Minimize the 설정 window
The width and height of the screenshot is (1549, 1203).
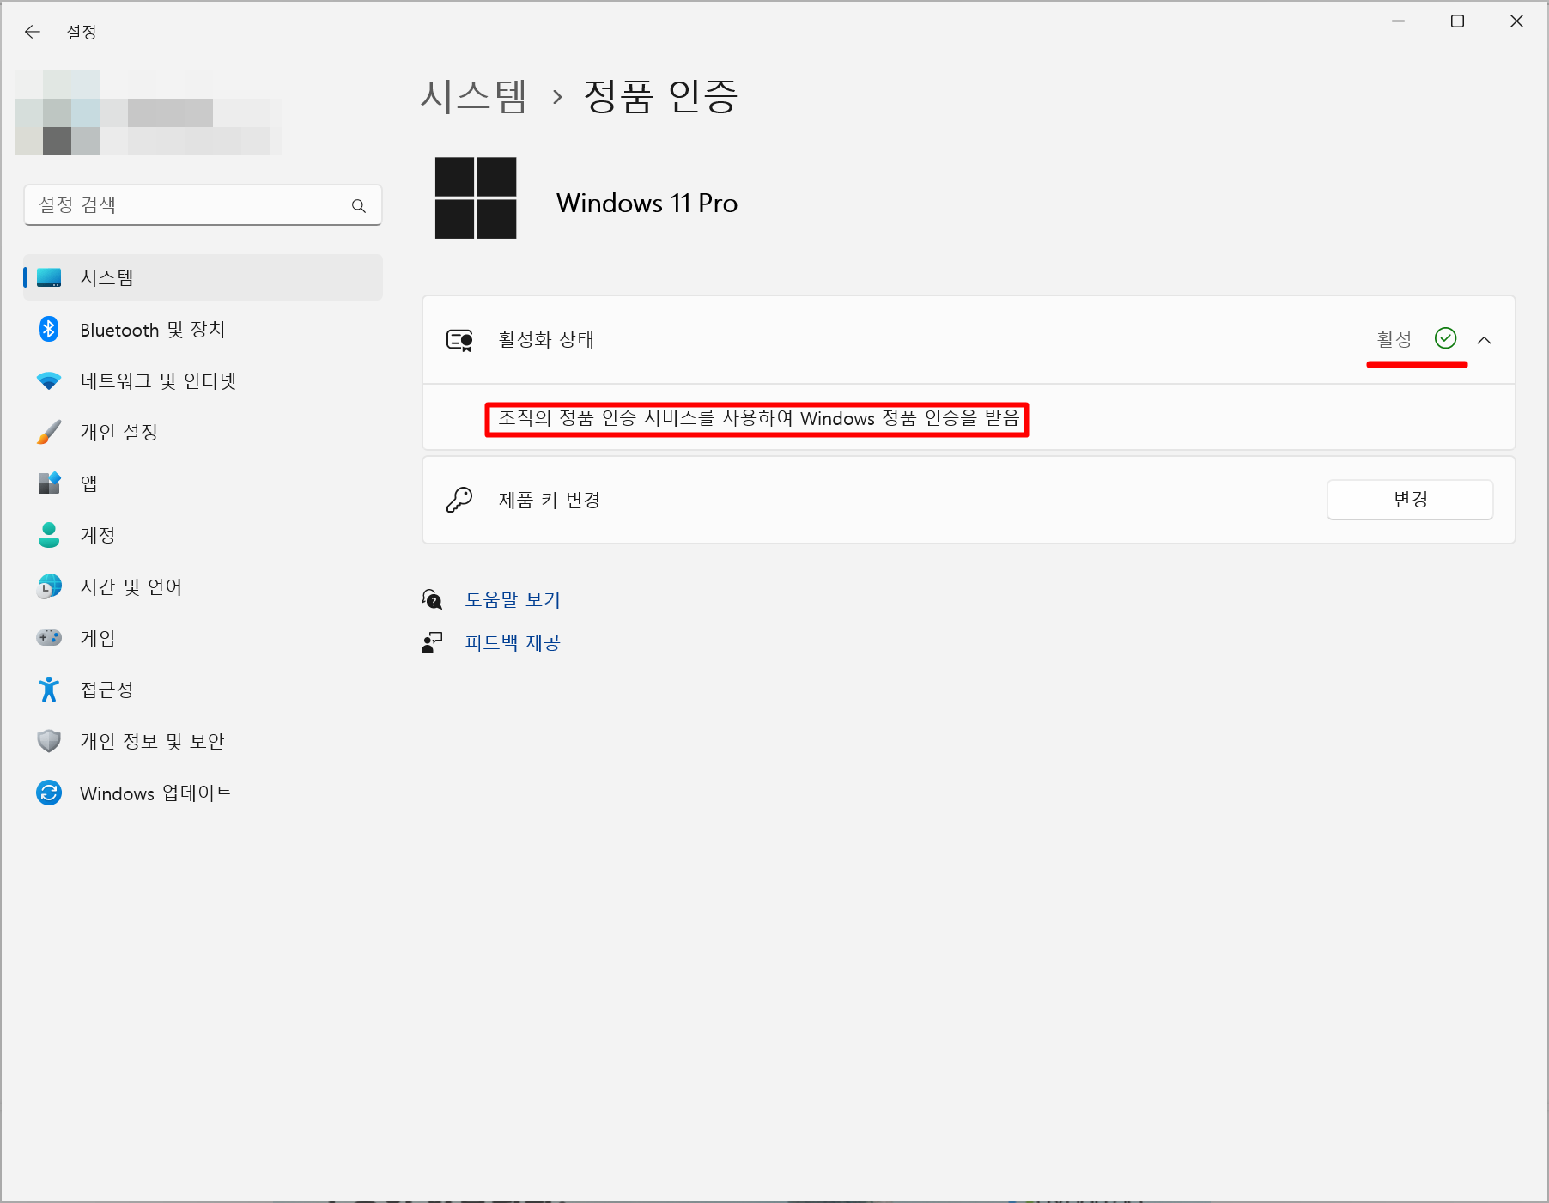pyautogui.click(x=1399, y=21)
